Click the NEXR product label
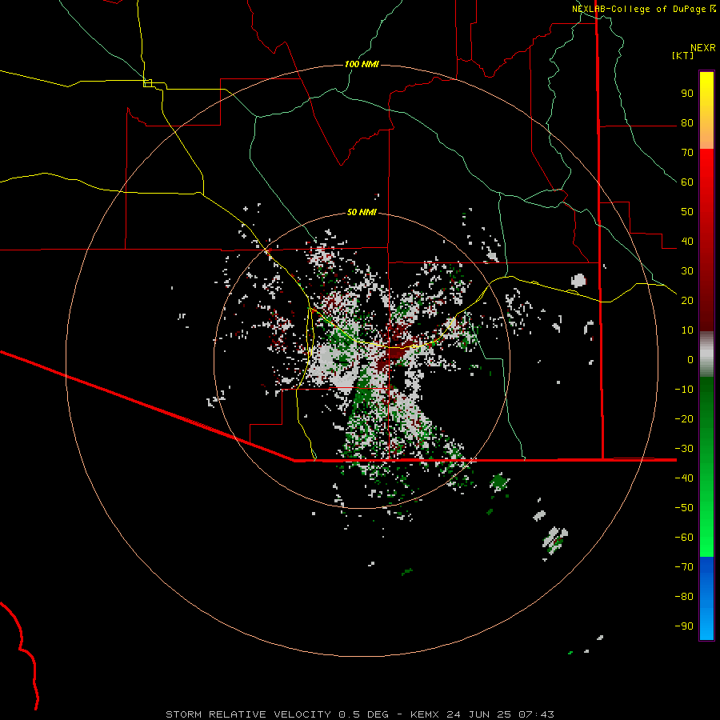Screen dimensions: 720x720 coord(703,48)
